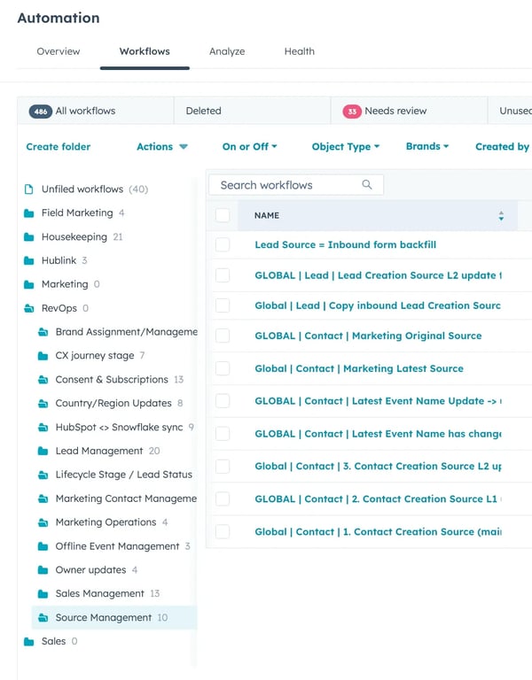Click the Country/Region Updates folder icon
This screenshot has height=680, width=532.
(43, 404)
